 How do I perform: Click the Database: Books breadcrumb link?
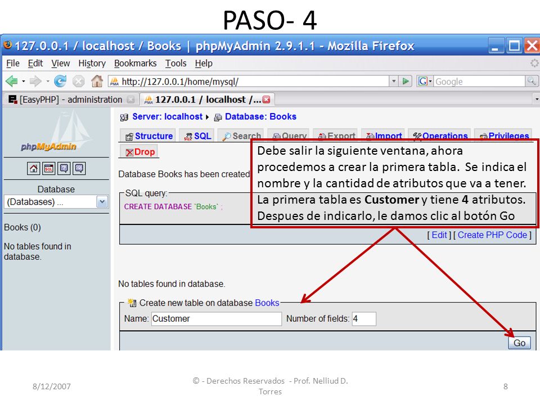260,117
